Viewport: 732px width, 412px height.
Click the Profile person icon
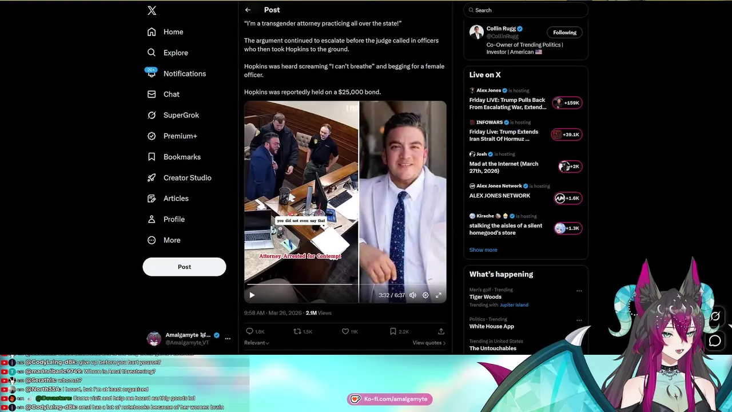tap(152, 219)
